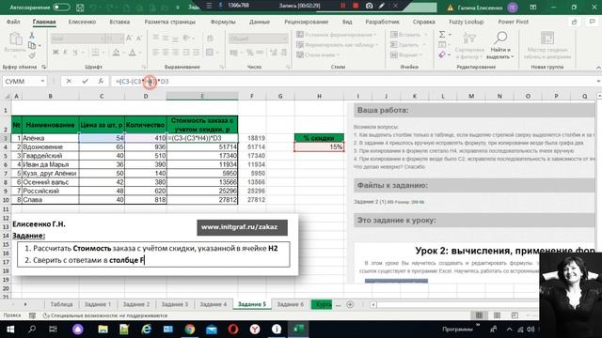The height and width of the screenshot is (338, 602).
Task: Click the recorder stop button
Action: coord(356,6)
